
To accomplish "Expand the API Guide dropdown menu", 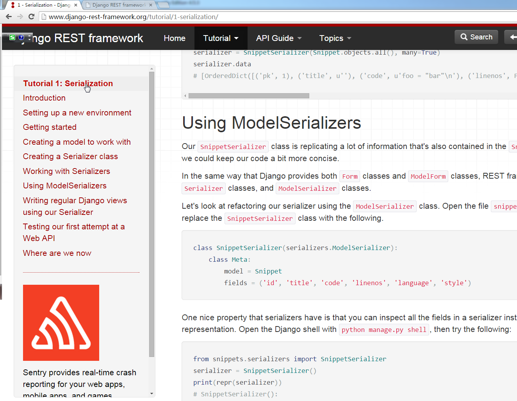I will pyautogui.click(x=279, y=38).
